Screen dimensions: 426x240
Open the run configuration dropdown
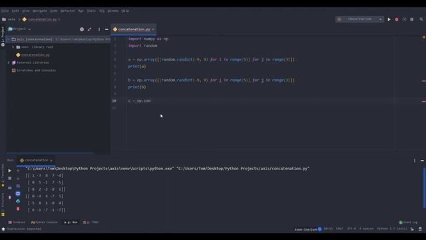click(x=359, y=19)
